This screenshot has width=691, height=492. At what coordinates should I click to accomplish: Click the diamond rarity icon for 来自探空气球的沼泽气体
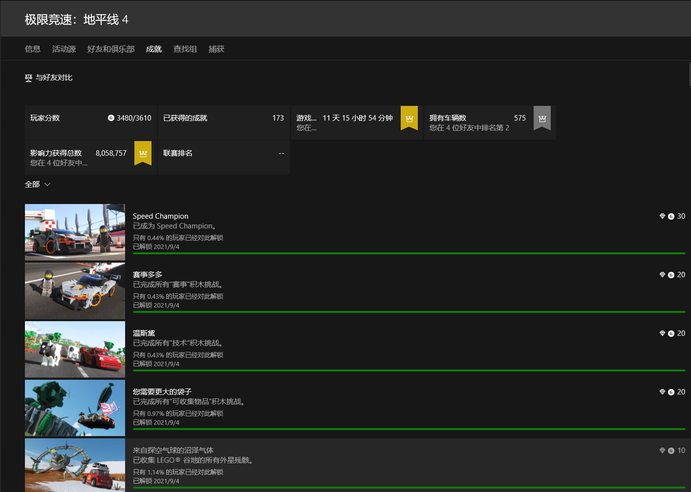coord(662,451)
